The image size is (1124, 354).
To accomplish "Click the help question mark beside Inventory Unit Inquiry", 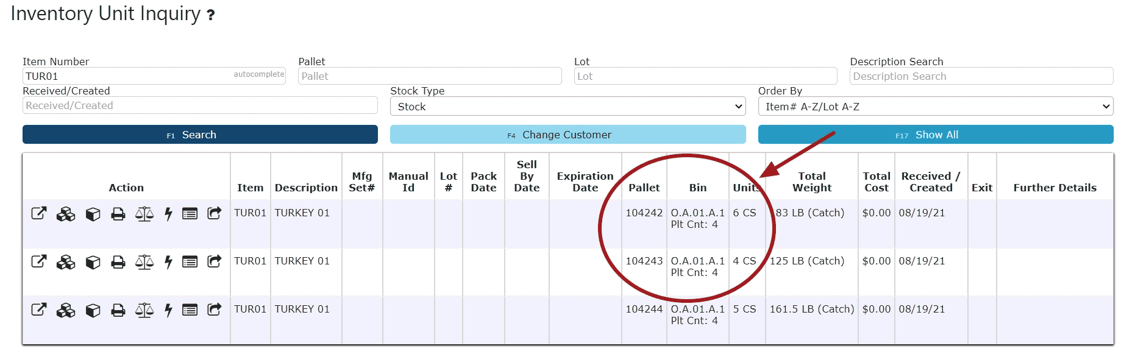I will pyautogui.click(x=211, y=15).
